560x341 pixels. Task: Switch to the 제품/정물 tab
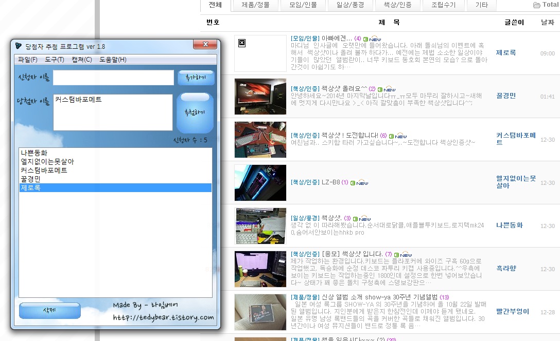pyautogui.click(x=255, y=5)
